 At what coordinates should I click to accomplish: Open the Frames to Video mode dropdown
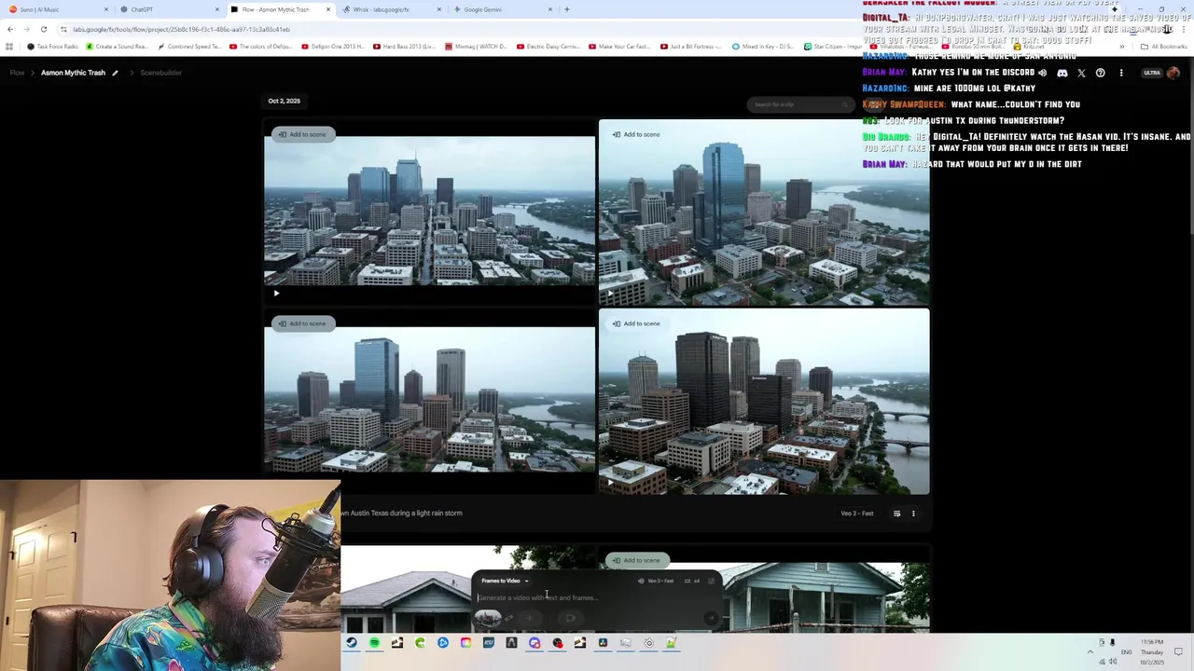tap(505, 581)
